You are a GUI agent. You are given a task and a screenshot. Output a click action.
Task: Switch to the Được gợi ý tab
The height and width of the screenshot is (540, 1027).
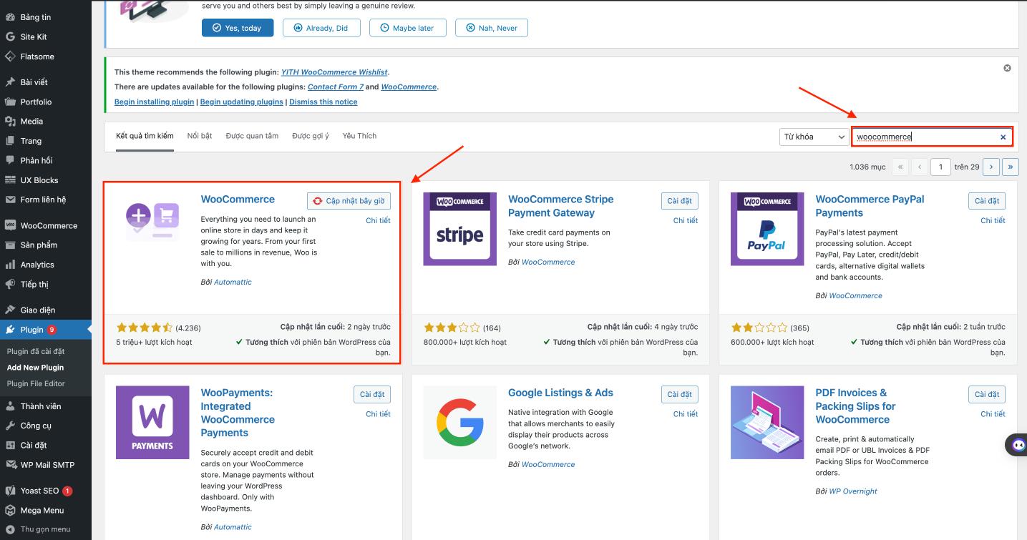pyautogui.click(x=311, y=136)
